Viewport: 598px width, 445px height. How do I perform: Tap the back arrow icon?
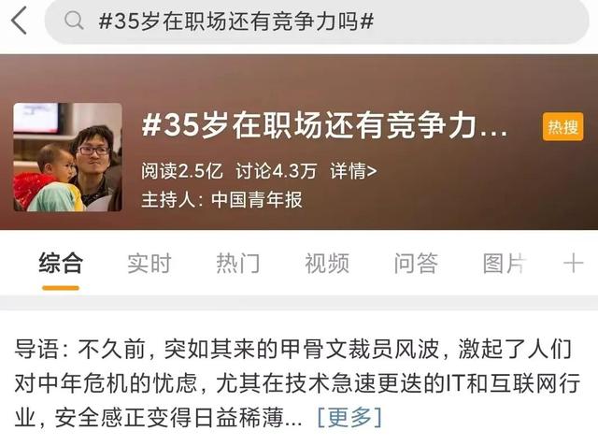(19, 21)
